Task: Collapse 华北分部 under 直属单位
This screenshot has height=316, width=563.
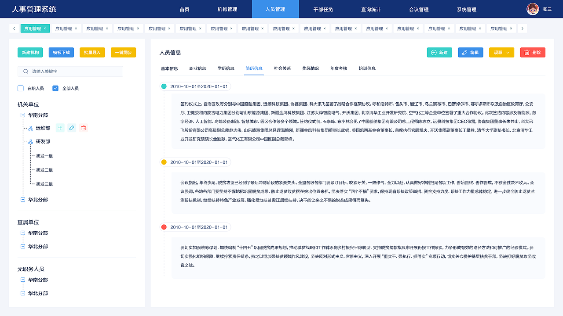Action: tap(22, 246)
